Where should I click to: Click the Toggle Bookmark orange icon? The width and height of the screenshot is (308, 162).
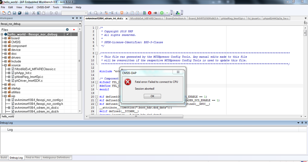122,13
